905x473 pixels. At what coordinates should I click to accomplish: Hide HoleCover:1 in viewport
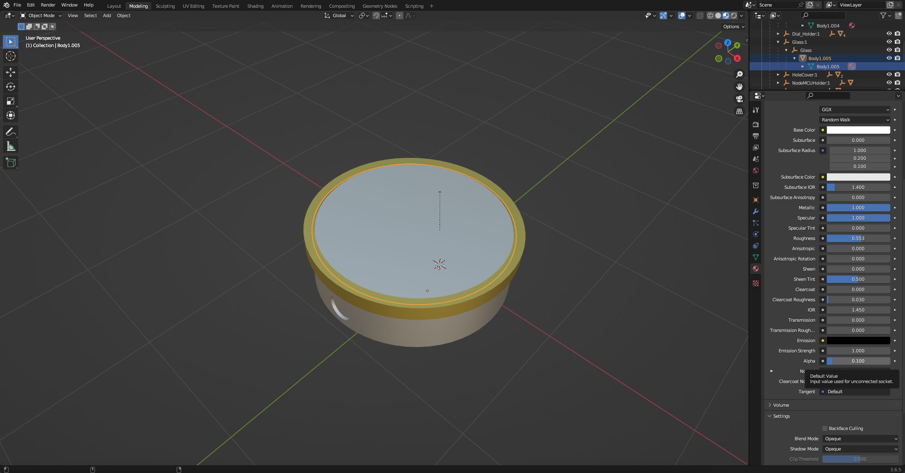point(889,74)
